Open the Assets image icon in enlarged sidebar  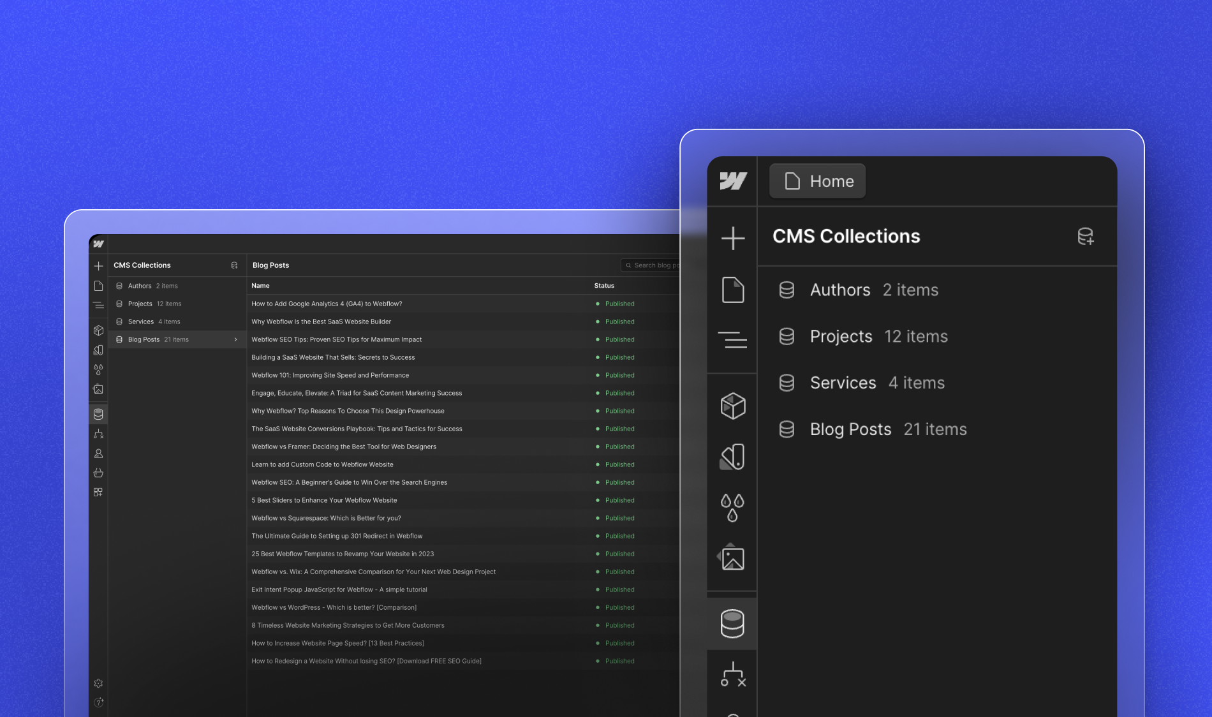pyautogui.click(x=732, y=558)
